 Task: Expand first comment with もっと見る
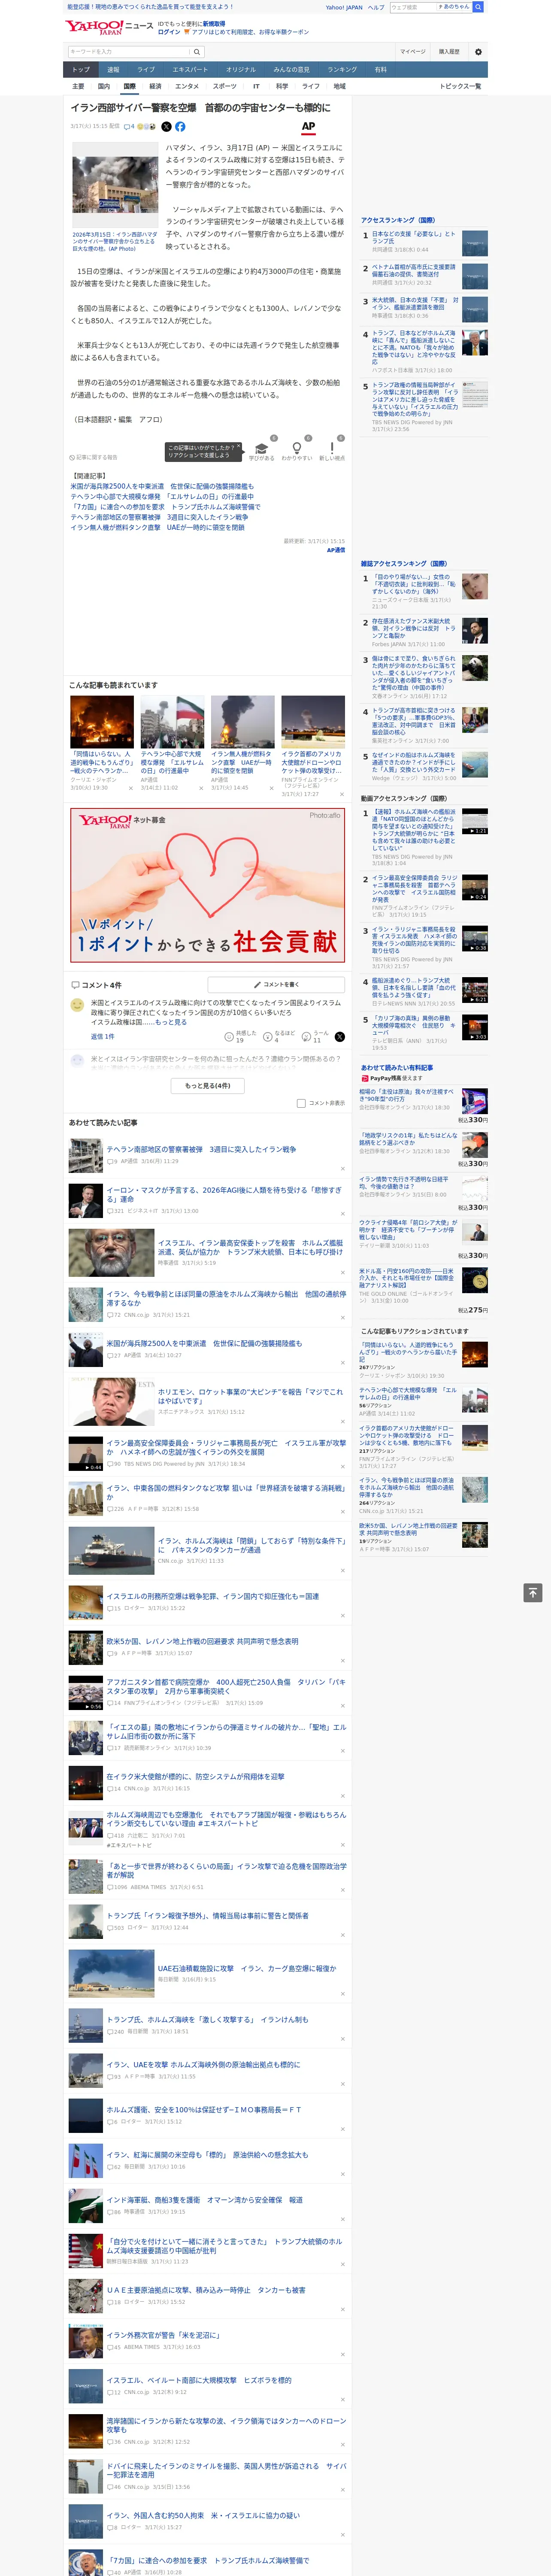click(x=171, y=1022)
